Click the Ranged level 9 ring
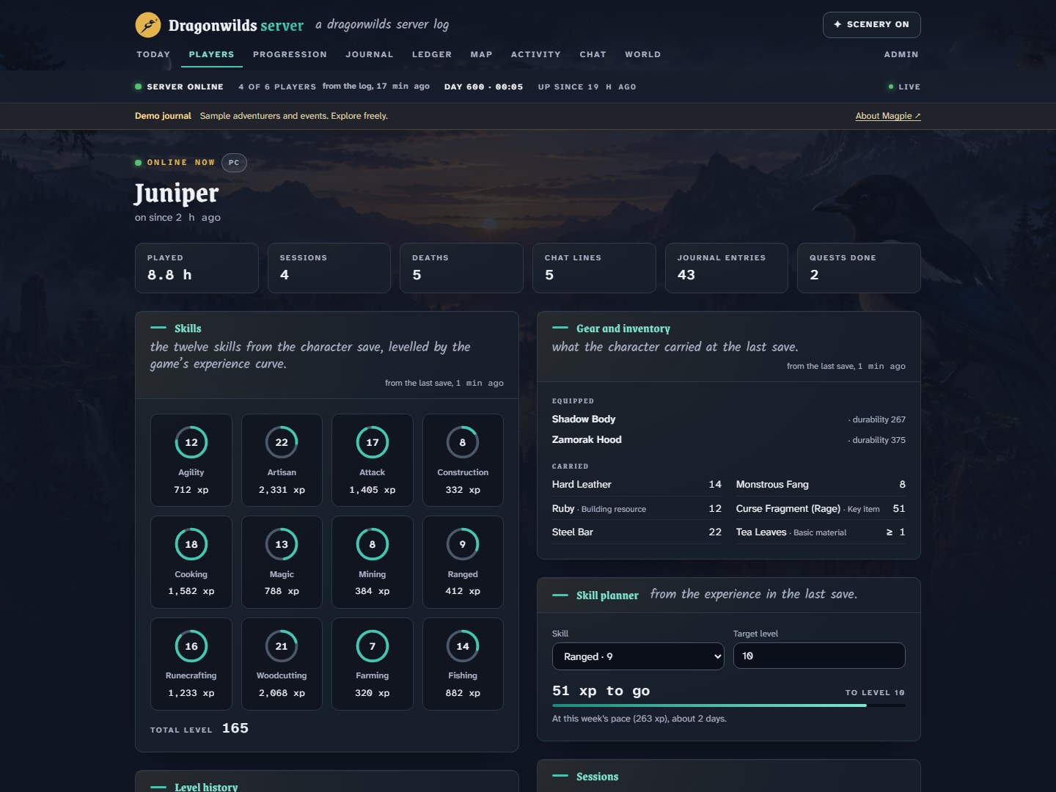The height and width of the screenshot is (792, 1056). coord(463,544)
